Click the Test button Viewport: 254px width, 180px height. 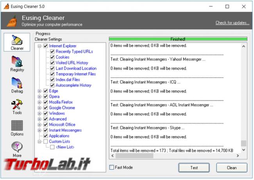coord(194,167)
